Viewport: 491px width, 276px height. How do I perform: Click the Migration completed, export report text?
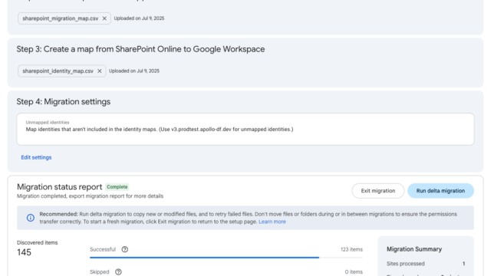pos(91,196)
